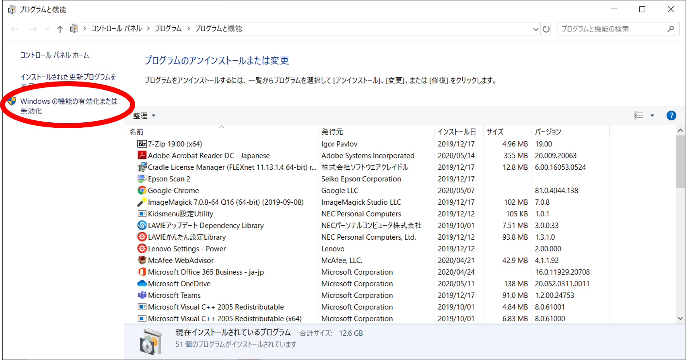Expand the chevron after プログラム breadcrumb
Image resolution: width=686 pixels, height=360 pixels.
click(x=188, y=28)
